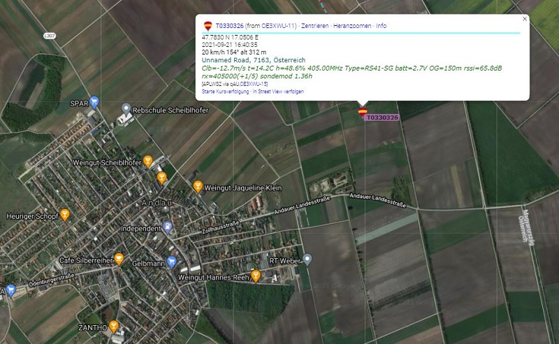Viewport: 559px width, 344px height.
Task: Click the RT Weber location pin
Action: (x=307, y=259)
